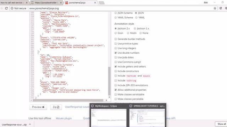Open the UserResponse-sources download link

[77, 107]
